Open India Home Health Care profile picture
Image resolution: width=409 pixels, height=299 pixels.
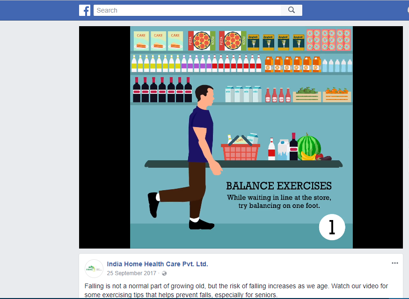pos(94,269)
